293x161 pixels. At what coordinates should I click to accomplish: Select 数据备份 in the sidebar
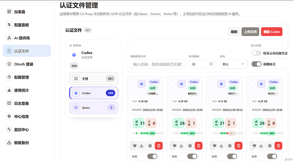27,143
